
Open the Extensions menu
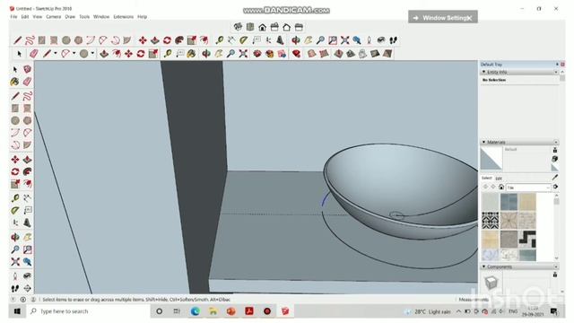[124, 17]
